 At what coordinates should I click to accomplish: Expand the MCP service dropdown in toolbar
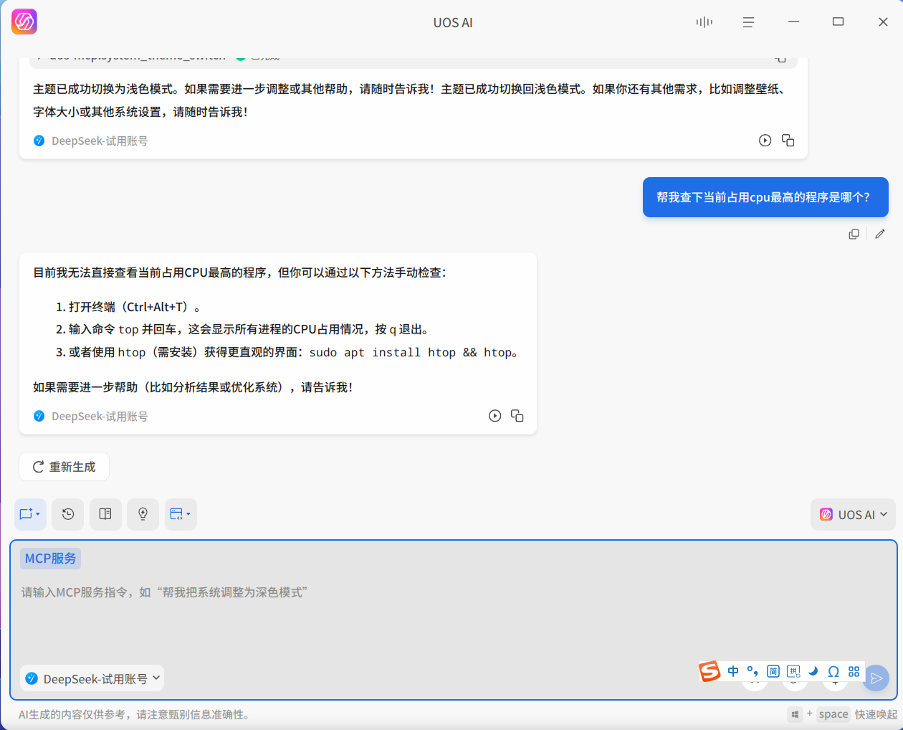(x=181, y=514)
